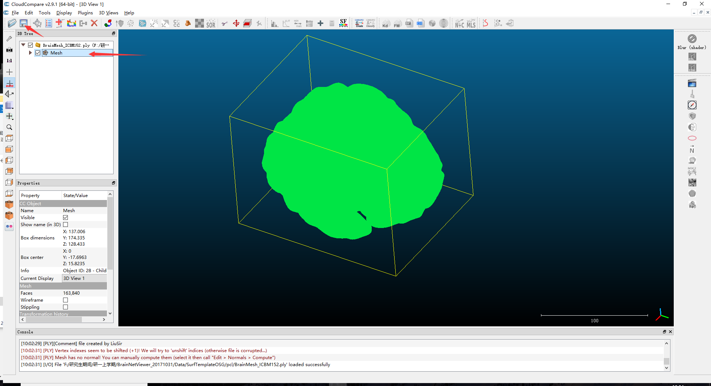
Task: Click the histogram icon in toolbar
Action: pyautogui.click(x=274, y=23)
